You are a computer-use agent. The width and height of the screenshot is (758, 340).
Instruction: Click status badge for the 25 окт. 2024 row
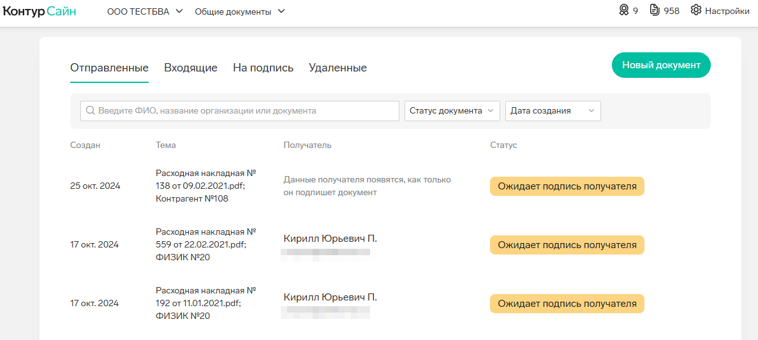pyautogui.click(x=567, y=186)
